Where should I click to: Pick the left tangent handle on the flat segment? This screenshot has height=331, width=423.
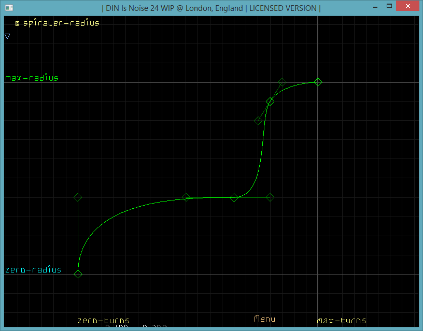coord(186,197)
